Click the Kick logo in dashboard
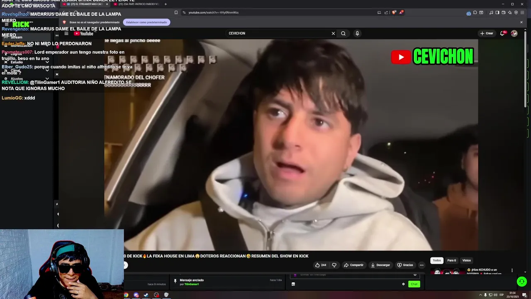The height and width of the screenshot is (299, 531). click(21, 25)
